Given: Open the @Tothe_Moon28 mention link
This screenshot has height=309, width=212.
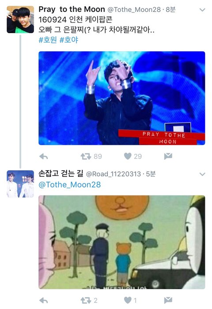Looking at the screenshot, I should 70,185.
